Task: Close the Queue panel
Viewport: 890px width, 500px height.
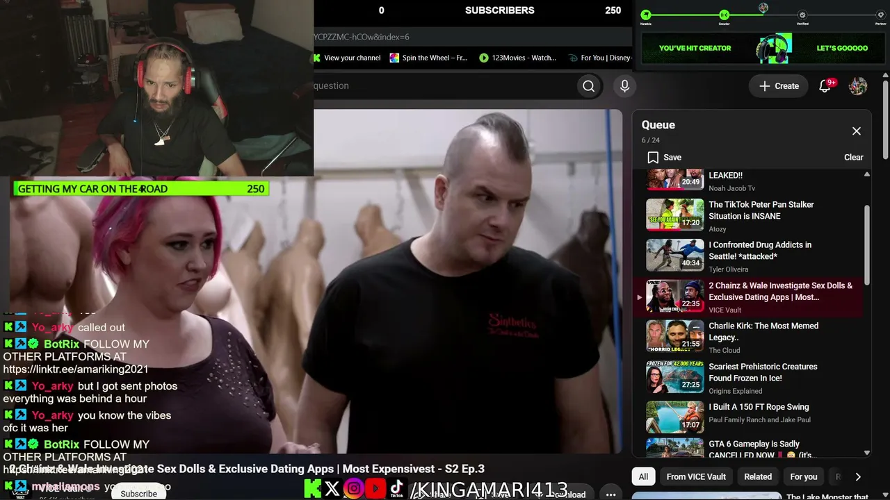Action: coord(857,131)
